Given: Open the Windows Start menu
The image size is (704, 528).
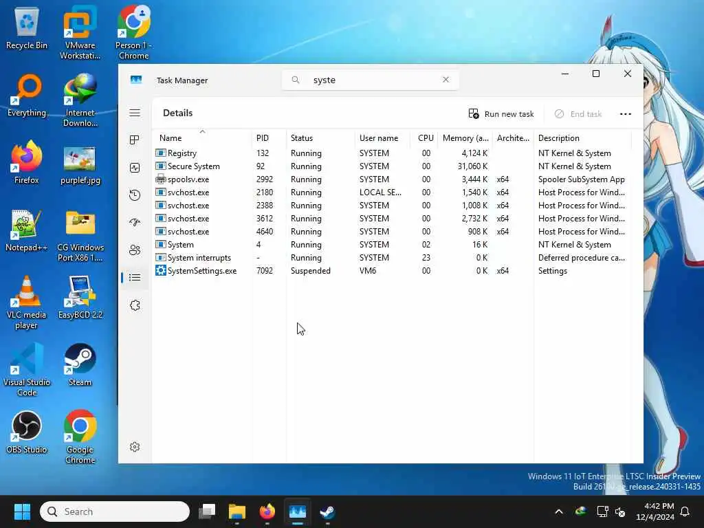Looking at the screenshot, I should [x=22, y=511].
